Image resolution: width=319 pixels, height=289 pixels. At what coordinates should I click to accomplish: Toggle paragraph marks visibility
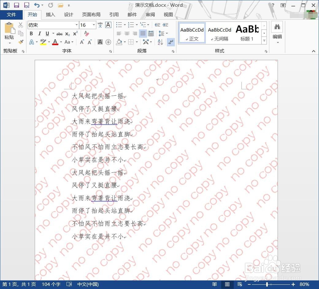click(x=171, y=42)
